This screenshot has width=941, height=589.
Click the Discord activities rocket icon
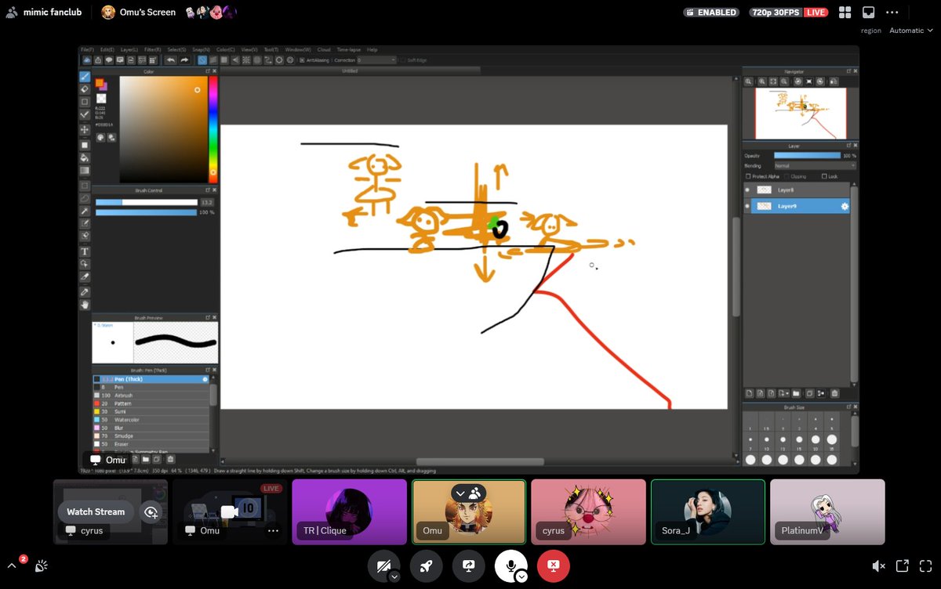[426, 566]
